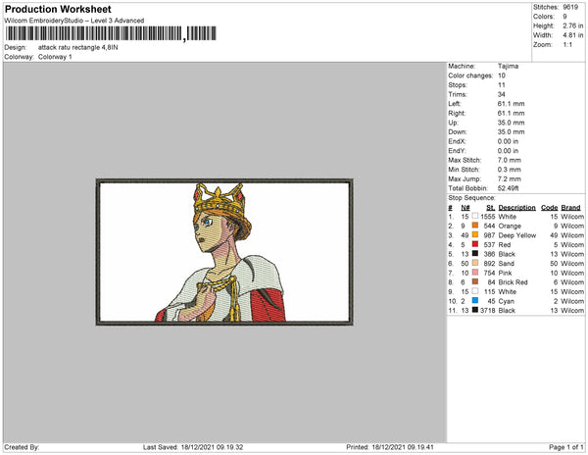
Task: Select the Deep Yellow color swatch
Action: click(475, 234)
